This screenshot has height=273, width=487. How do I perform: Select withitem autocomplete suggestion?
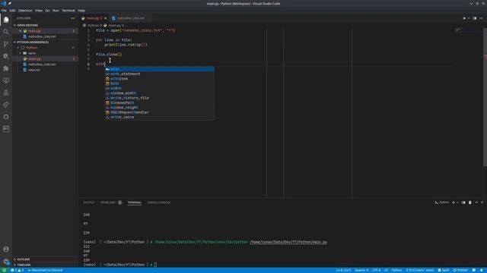(159, 79)
